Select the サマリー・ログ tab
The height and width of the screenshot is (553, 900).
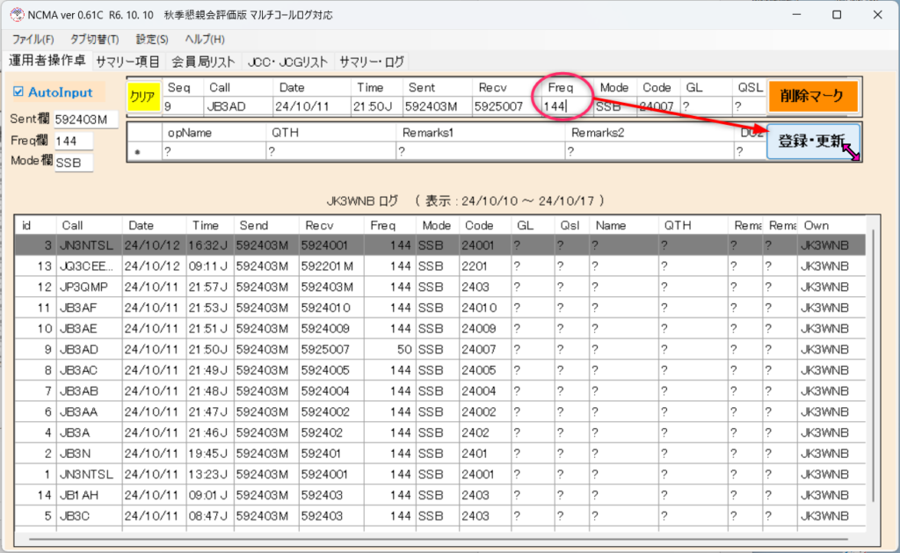click(372, 62)
